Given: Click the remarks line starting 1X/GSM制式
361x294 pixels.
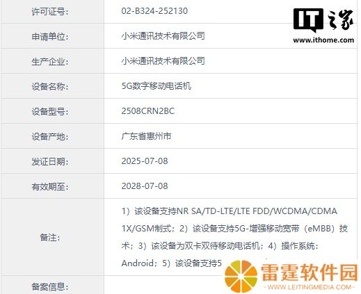Looking at the screenshot, I should [234, 229].
